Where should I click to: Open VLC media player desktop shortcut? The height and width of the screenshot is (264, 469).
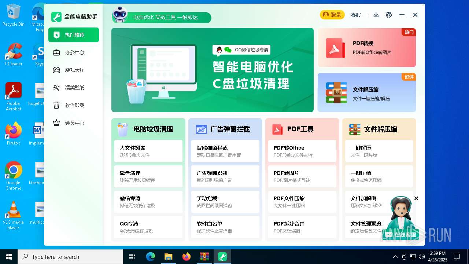tap(14, 216)
